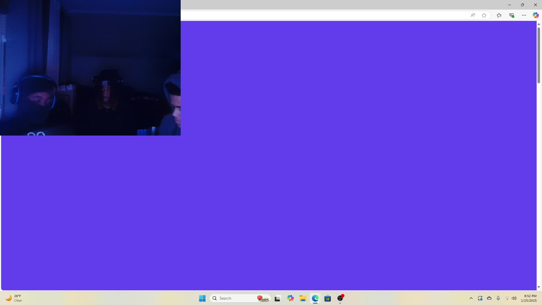Click the vertical scrollbar thumb
542x305 pixels.
point(539,55)
